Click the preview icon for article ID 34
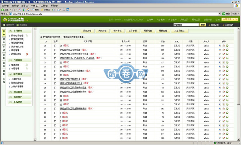241x145 pixels. 227,50
